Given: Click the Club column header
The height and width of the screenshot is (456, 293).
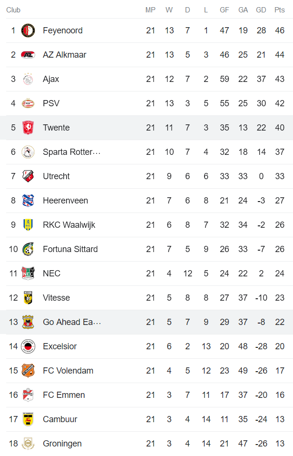Looking at the screenshot, I should pos(13,10).
